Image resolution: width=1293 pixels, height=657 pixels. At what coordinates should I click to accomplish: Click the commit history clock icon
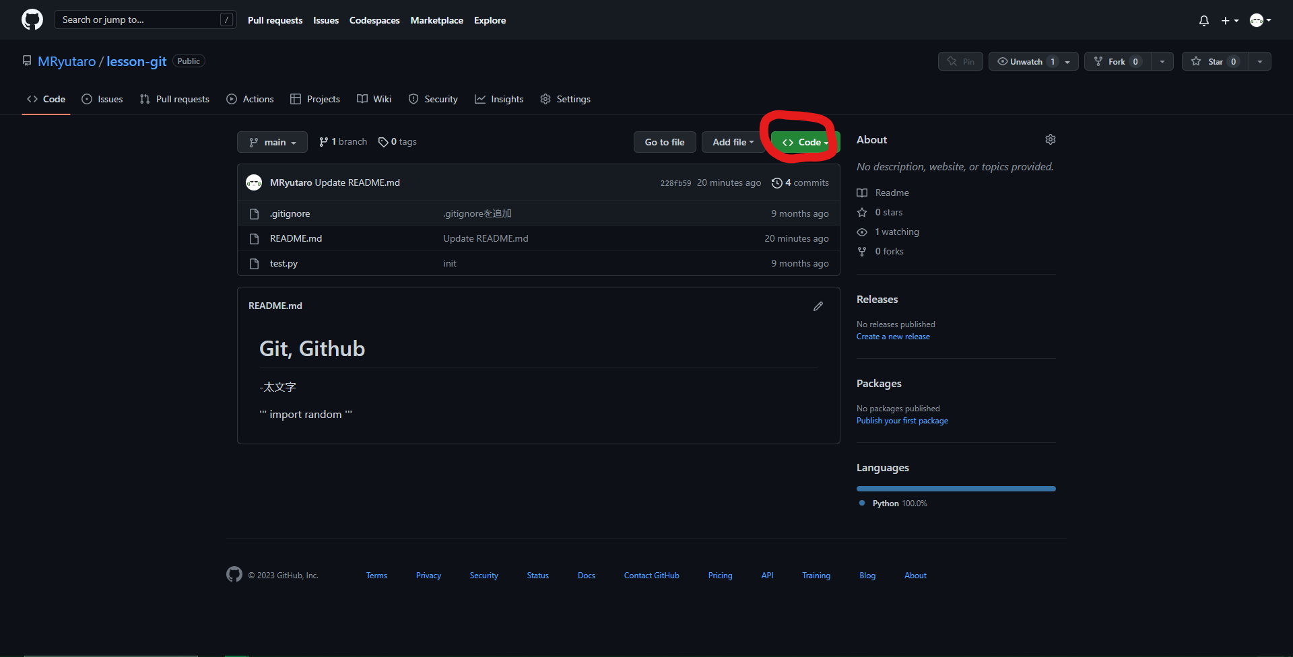pyautogui.click(x=777, y=183)
